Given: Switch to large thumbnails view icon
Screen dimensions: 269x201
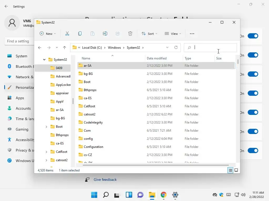Looking at the screenshot, I should pyautogui.click(x=236, y=170).
